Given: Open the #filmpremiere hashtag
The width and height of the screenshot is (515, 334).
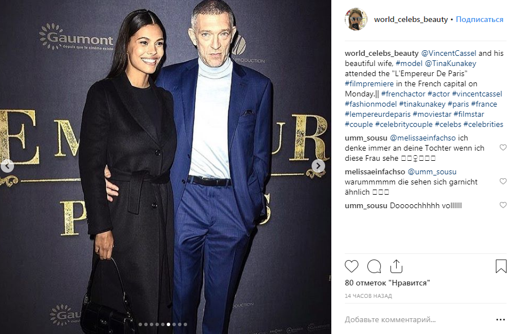Looking at the screenshot, I should click(369, 84).
